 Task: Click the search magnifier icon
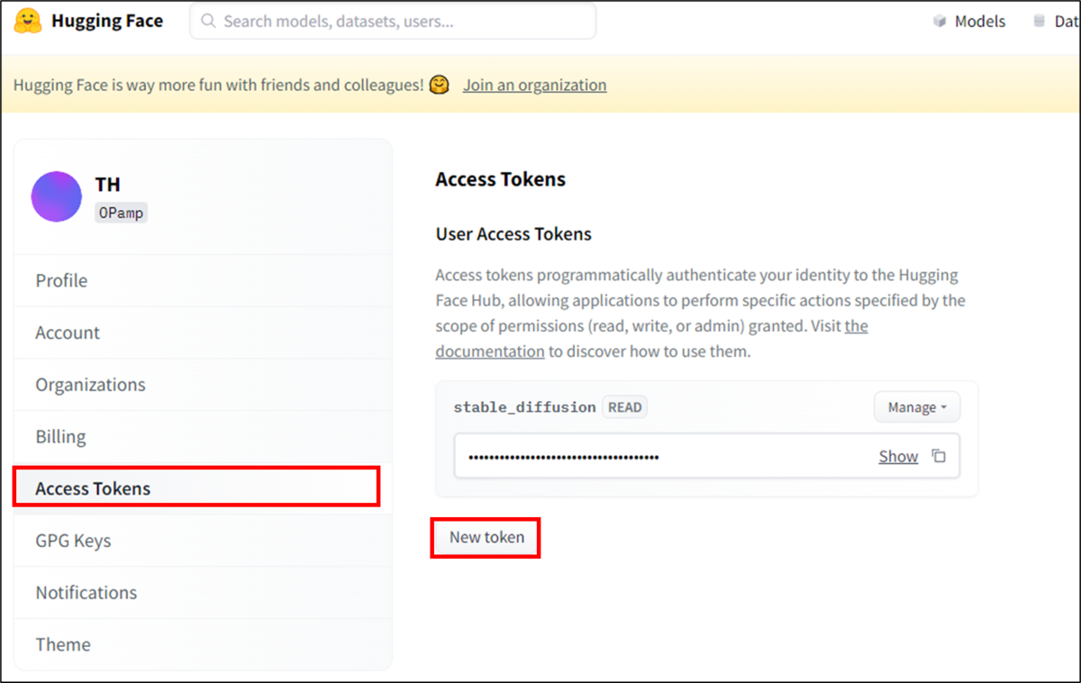click(x=209, y=21)
